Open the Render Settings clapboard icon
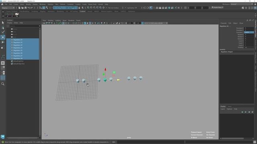This screenshot has width=257, height=144. tap(166, 8)
